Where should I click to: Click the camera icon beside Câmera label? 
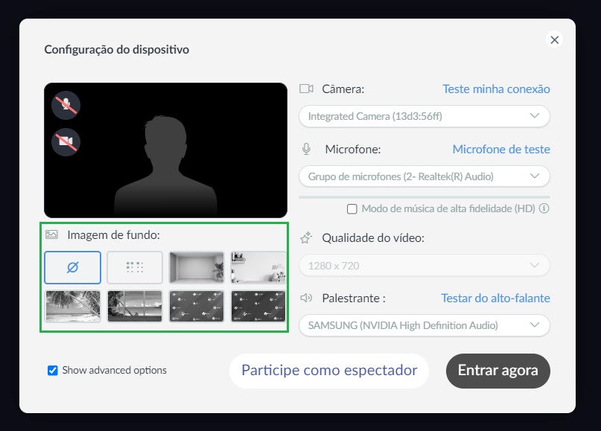click(x=306, y=89)
